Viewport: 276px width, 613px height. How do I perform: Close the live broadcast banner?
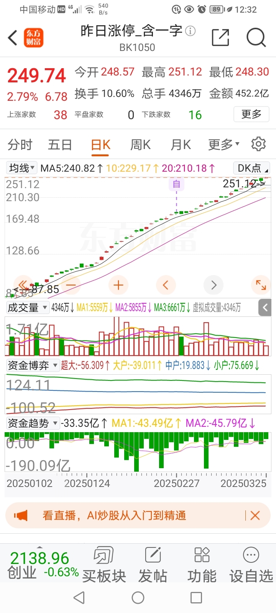tap(255, 515)
